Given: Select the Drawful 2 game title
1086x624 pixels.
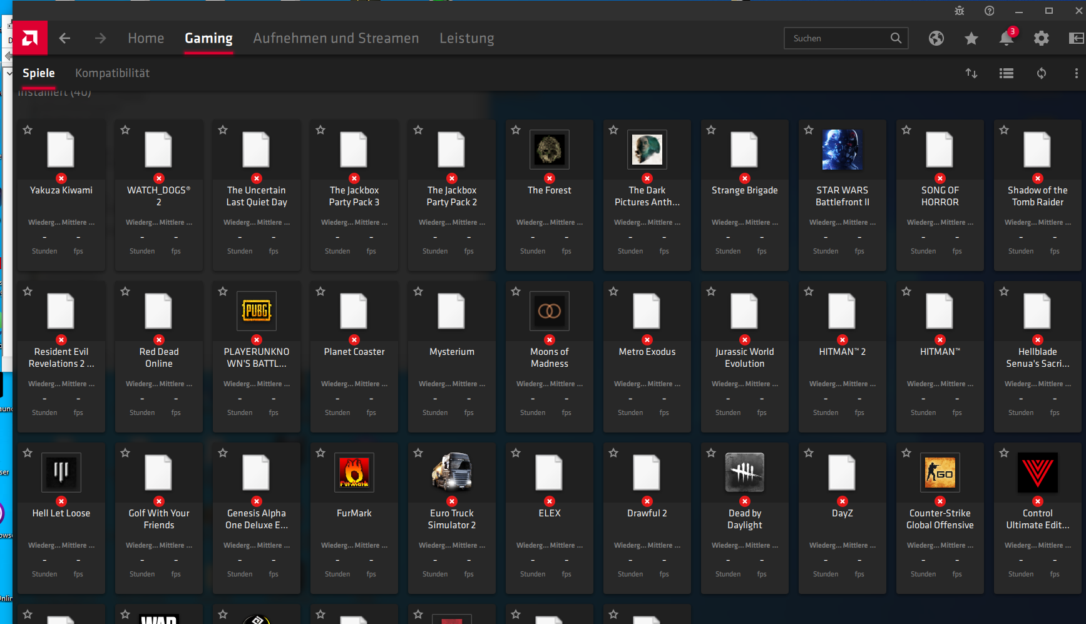Looking at the screenshot, I should tap(647, 513).
